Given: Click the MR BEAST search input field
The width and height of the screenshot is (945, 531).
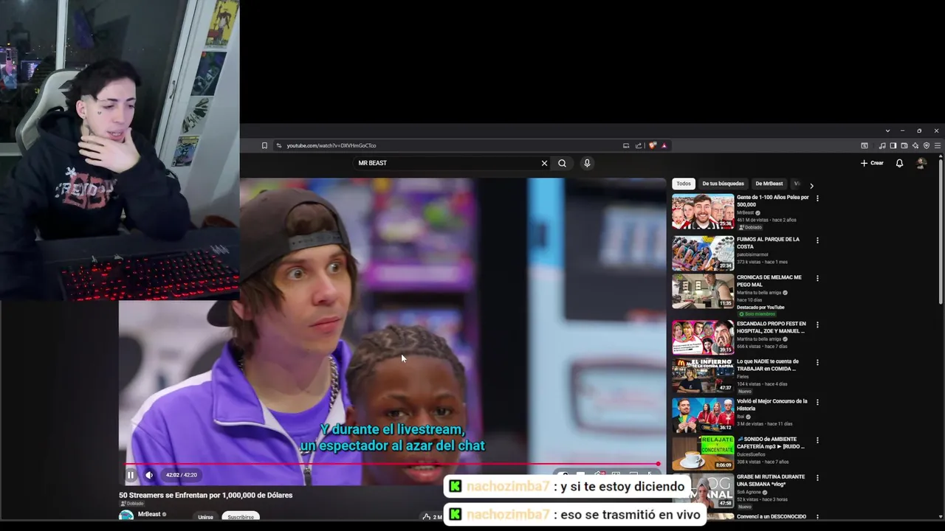Looking at the screenshot, I should pos(447,163).
